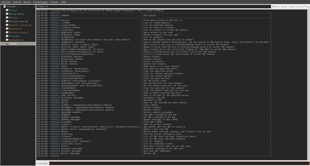Click the ##programming channel icon
Viewport: 310px width, 166px height.
click(x=7, y=14)
